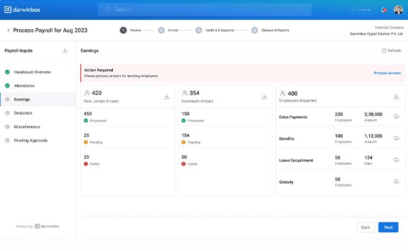
Task: Click 25 Failed under New Joinee Arrears
Action: coord(92,160)
